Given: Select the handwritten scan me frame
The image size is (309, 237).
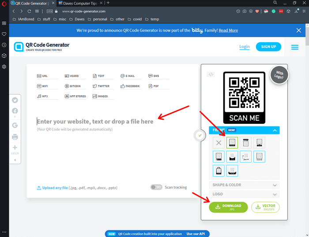Looking at the screenshot, I should click(x=245, y=157).
